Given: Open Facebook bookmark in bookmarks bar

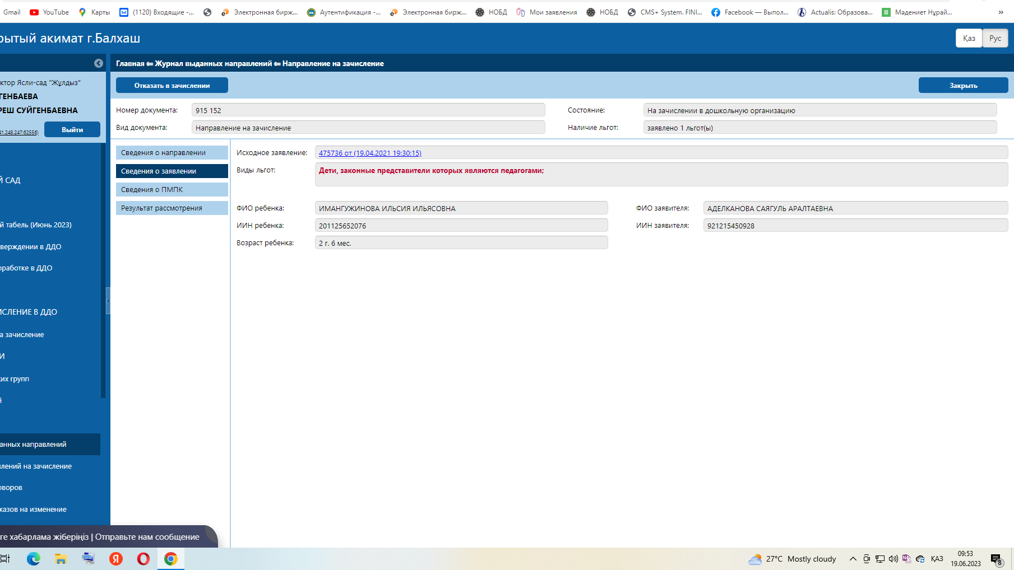Looking at the screenshot, I should click(749, 12).
